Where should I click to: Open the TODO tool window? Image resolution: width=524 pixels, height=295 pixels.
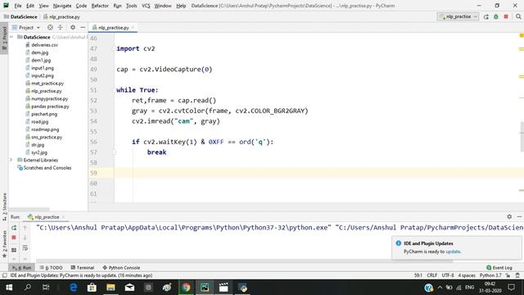tap(51, 268)
